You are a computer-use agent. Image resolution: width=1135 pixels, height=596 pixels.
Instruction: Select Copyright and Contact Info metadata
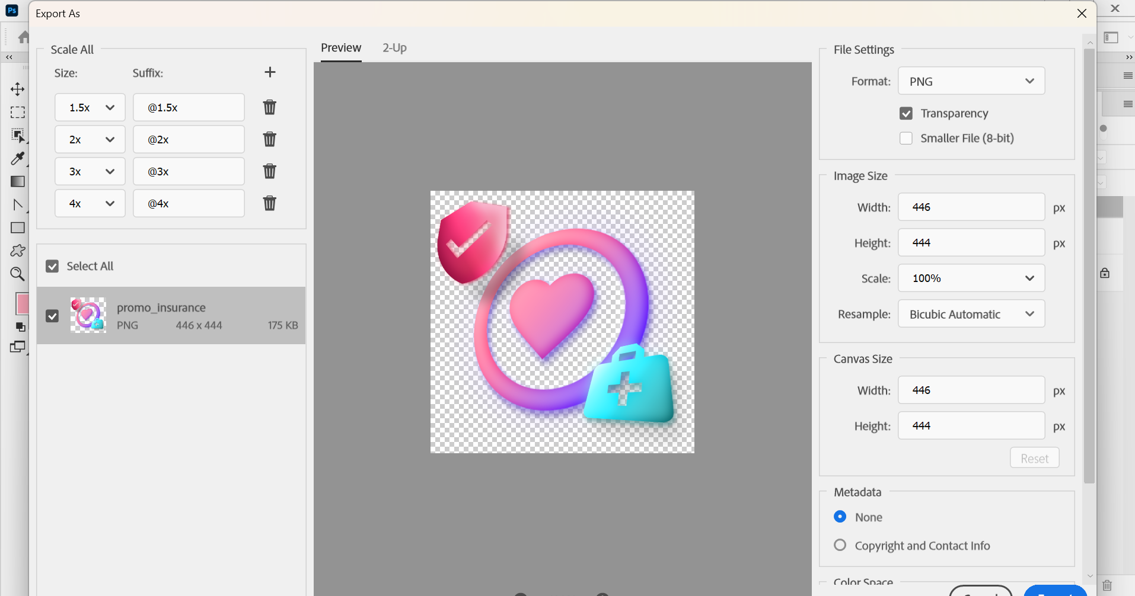[840, 545]
